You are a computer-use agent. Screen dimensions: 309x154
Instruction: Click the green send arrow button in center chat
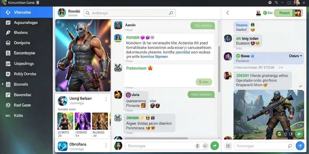tap(215, 146)
